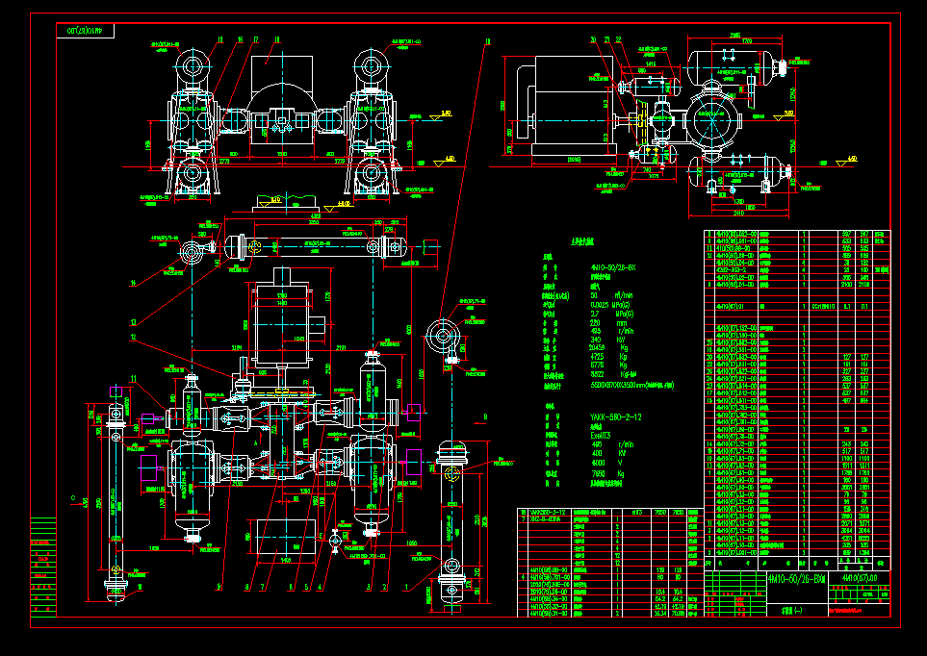Viewport: 927px width, 656px height.
Task: Select the 4M10-50/26-BX model text in specifications
Action: click(x=613, y=267)
